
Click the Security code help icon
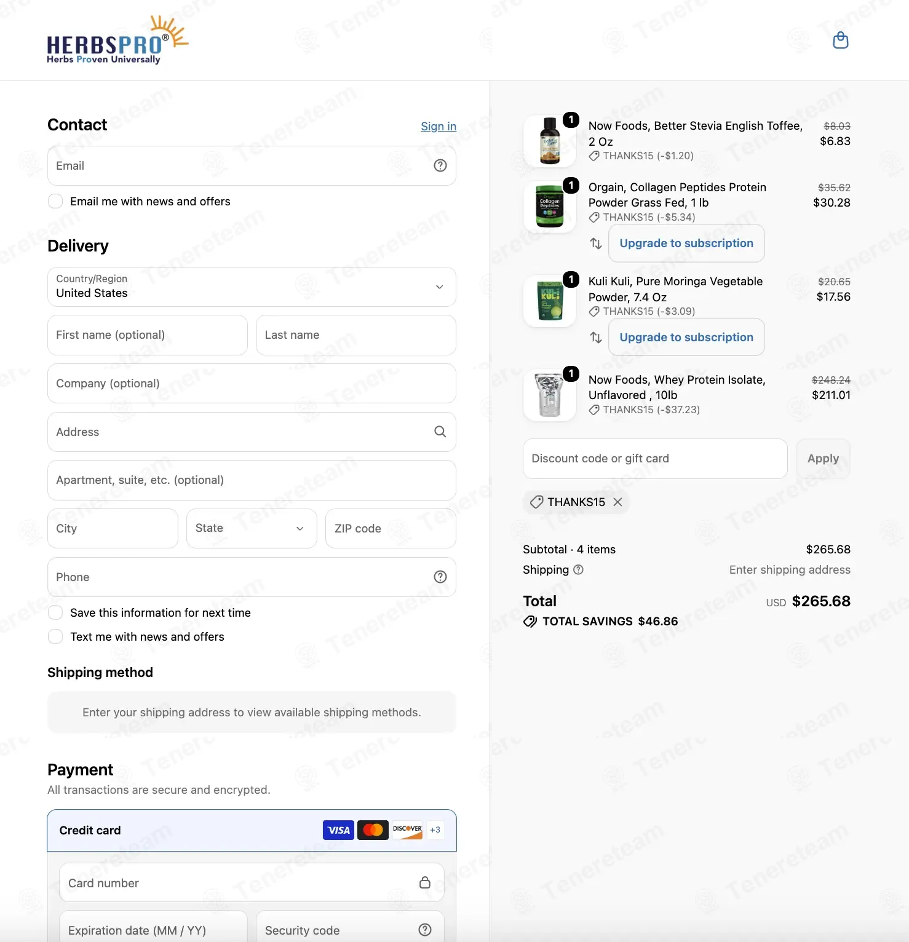click(x=425, y=930)
